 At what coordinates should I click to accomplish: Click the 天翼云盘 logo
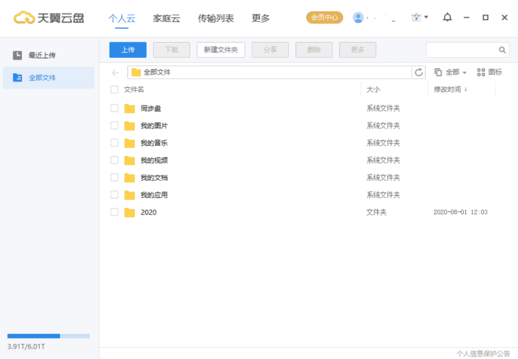(49, 17)
